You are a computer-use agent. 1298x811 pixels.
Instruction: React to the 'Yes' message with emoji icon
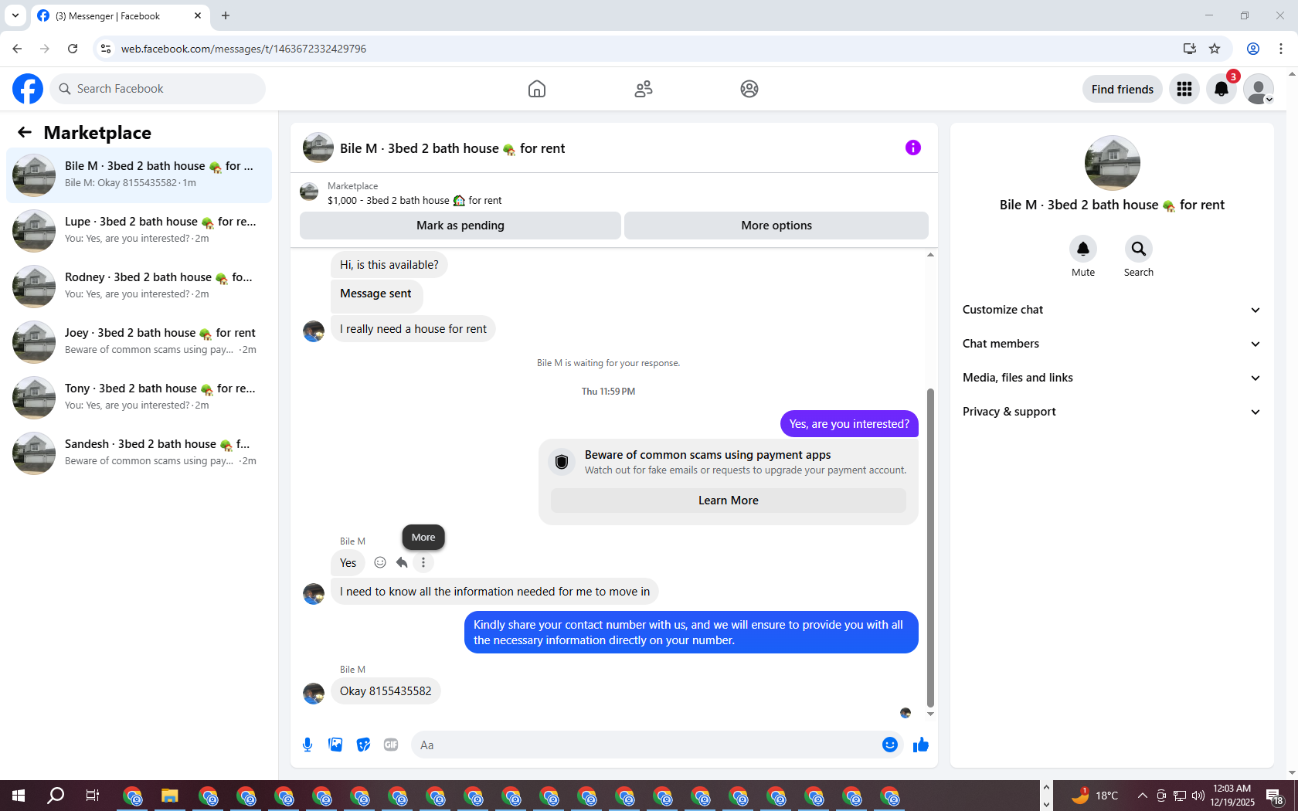(x=380, y=562)
